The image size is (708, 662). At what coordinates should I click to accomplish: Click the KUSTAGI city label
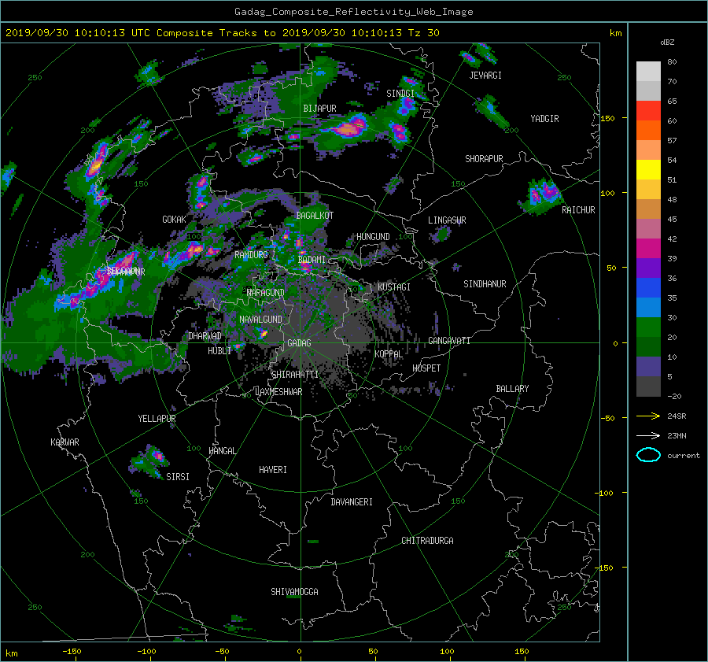(x=394, y=287)
